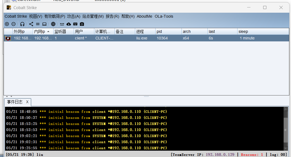The image size is (291, 157).
Task: Click event log scrollbar up arrow
Action: click(x=285, y=109)
